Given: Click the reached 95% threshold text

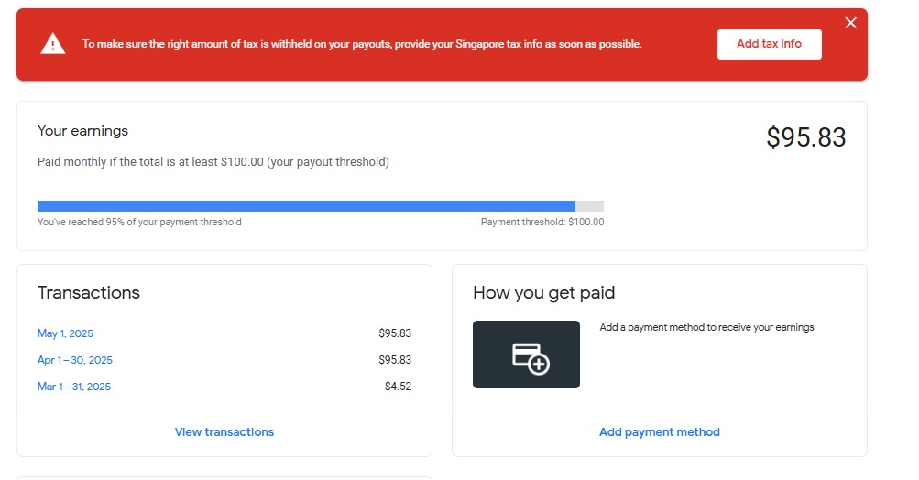Looking at the screenshot, I should 139,223.
